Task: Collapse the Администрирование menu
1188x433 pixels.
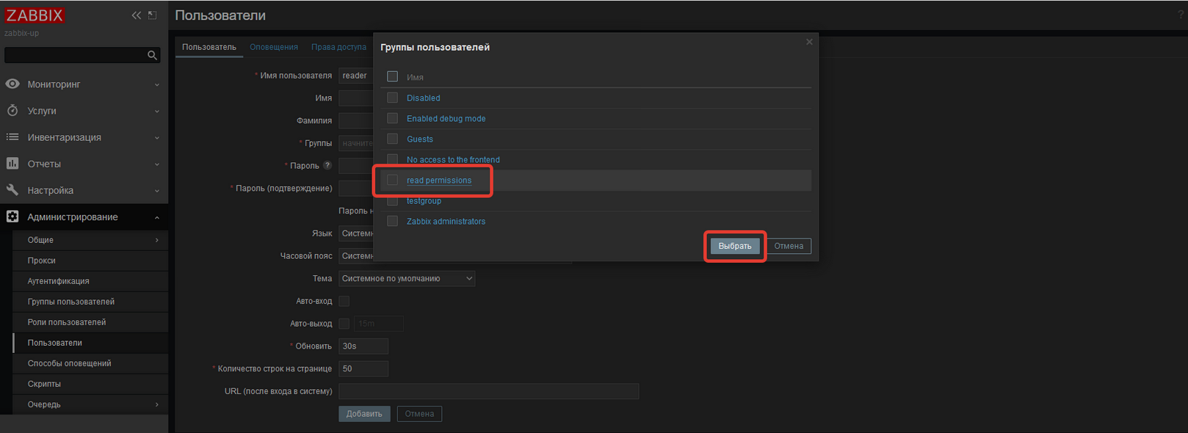Action: [84, 216]
